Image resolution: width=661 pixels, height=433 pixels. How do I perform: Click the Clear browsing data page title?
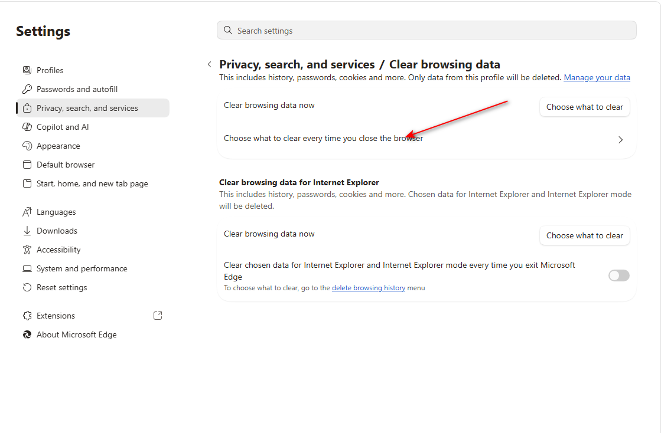(444, 64)
